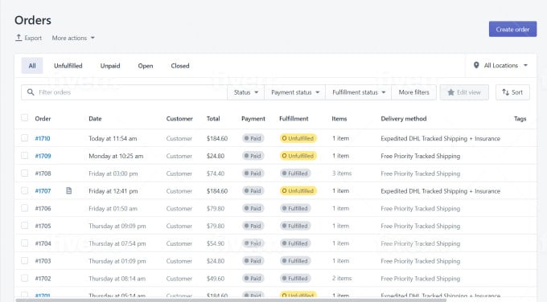Screen dimensions: 547x302
Task: Open order #1704
Action: [x=43, y=243]
